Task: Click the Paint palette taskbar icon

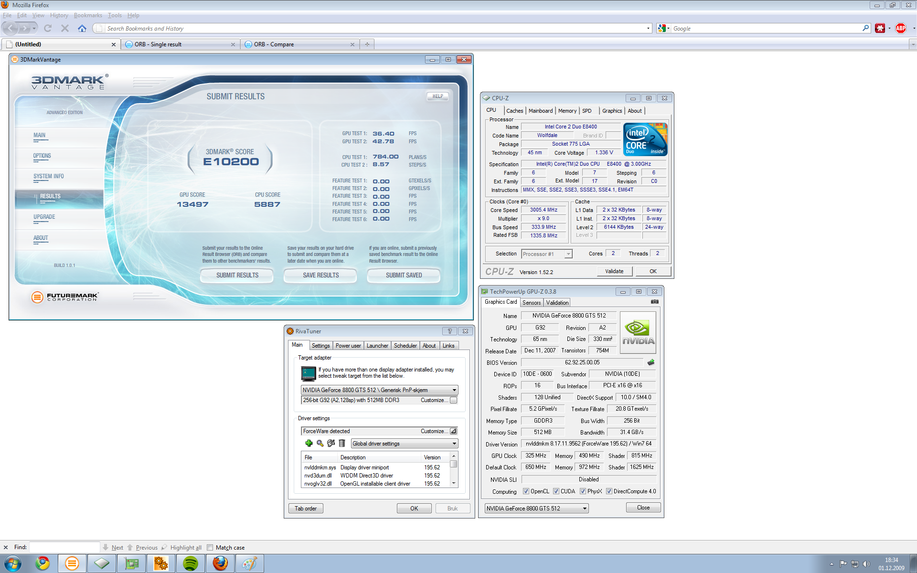Action: click(x=250, y=563)
